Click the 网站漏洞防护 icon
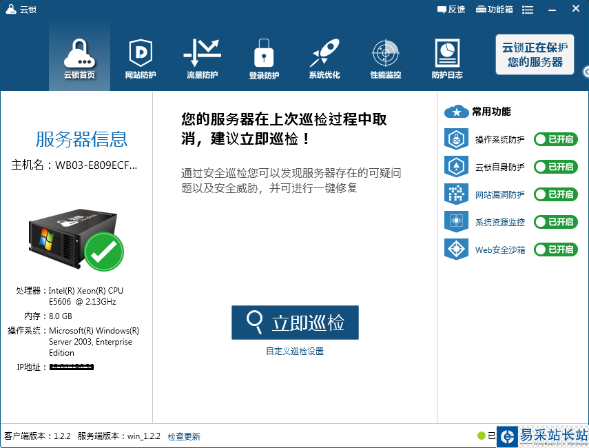Viewport: 589px width, 448px height. [x=456, y=194]
